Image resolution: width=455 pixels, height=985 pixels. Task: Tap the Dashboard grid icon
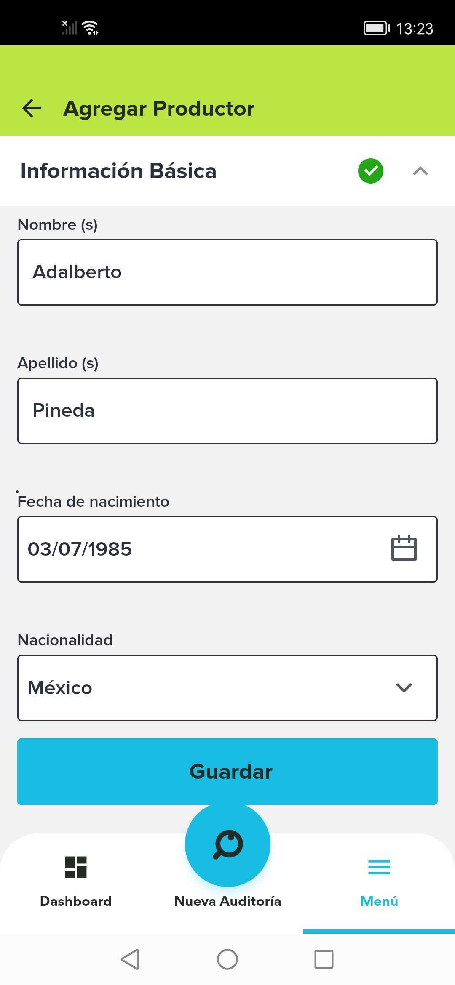[x=76, y=867]
